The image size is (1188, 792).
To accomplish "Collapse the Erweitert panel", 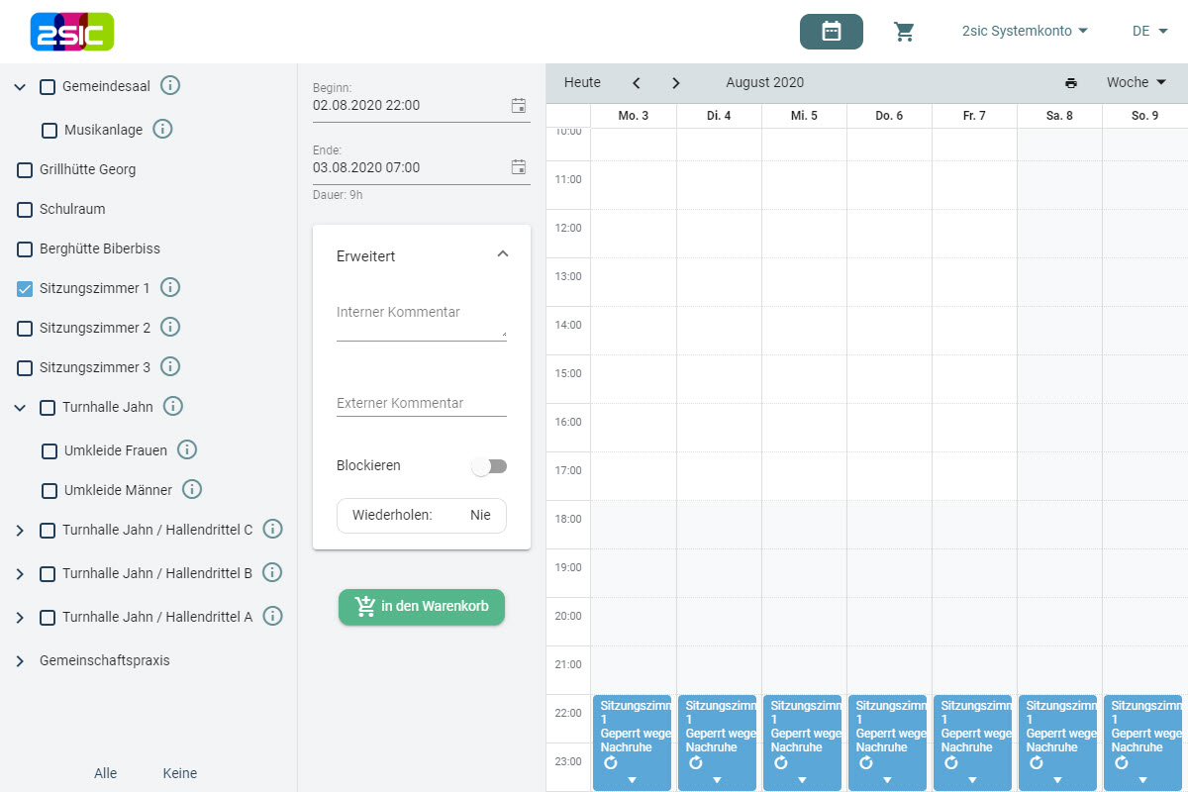I will click(503, 254).
